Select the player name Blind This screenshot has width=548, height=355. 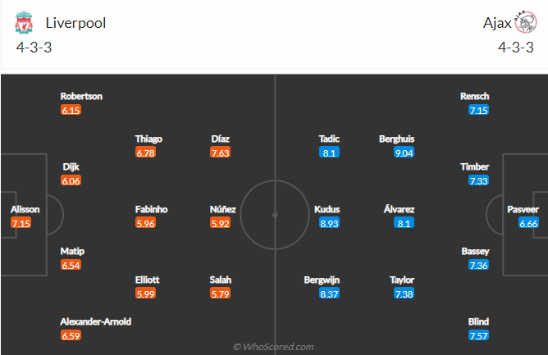pyautogui.click(x=477, y=321)
